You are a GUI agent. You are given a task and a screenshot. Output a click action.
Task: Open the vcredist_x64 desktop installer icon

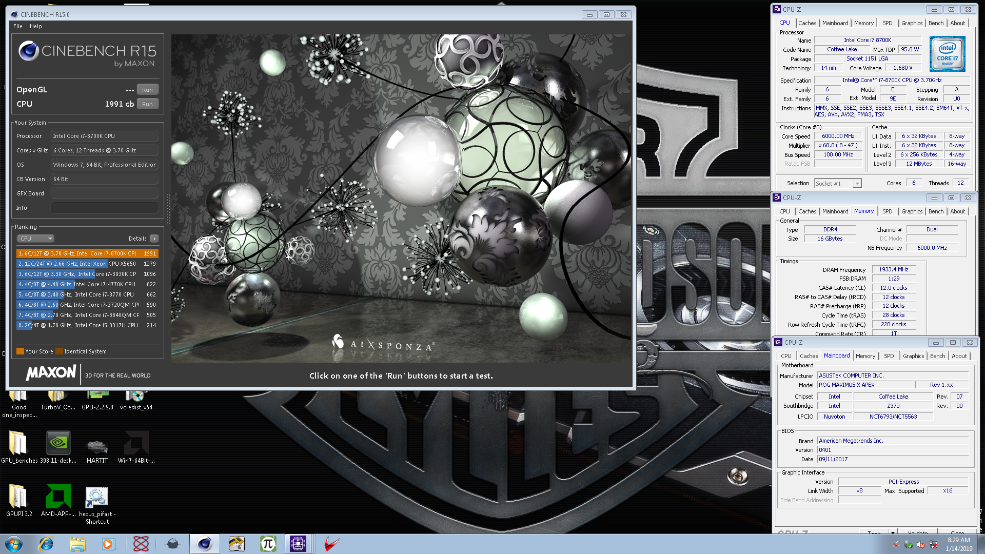(x=136, y=401)
